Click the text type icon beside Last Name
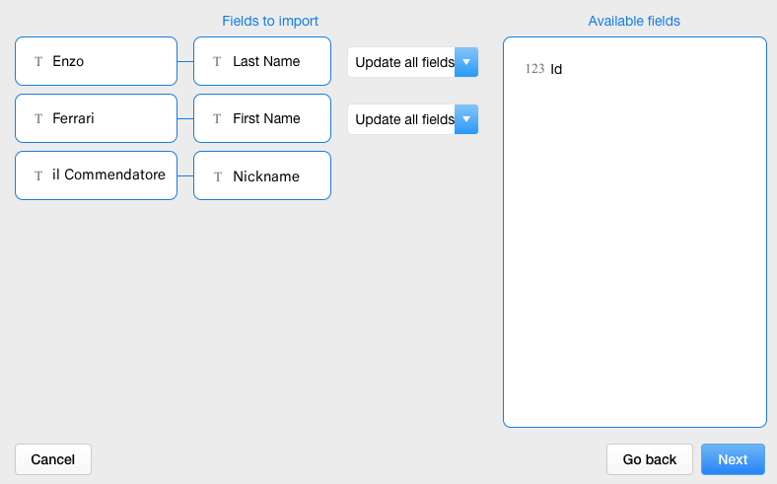Viewport: 777px width, 484px height. pyautogui.click(x=217, y=61)
